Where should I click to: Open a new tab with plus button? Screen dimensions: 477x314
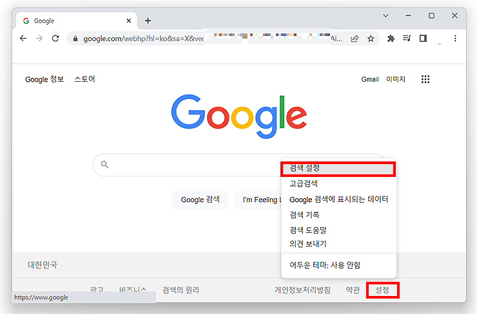coord(148,21)
